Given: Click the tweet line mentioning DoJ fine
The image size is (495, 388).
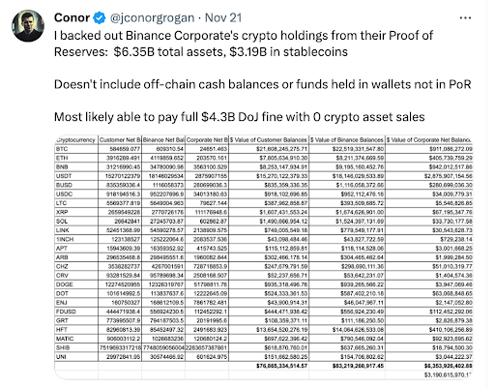Looking at the screenshot, I should point(240,117).
